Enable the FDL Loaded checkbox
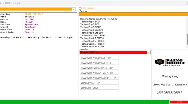The image size is (188, 104). click(80, 8)
